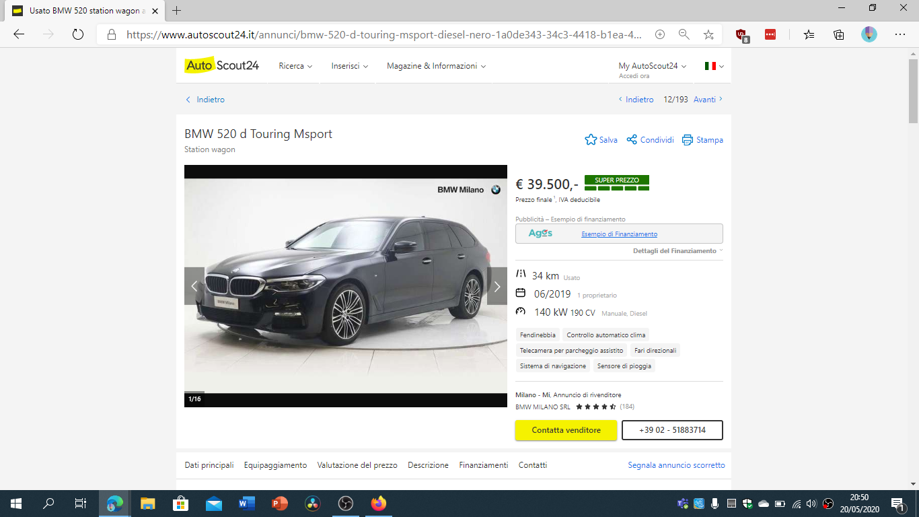Expand Dettagli del Finanziamento
Screen dimensions: 919x517
tap(678, 250)
